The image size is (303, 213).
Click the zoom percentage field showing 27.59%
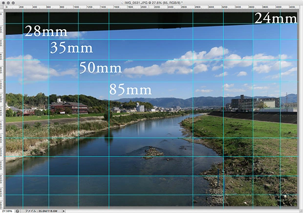coord(7,211)
